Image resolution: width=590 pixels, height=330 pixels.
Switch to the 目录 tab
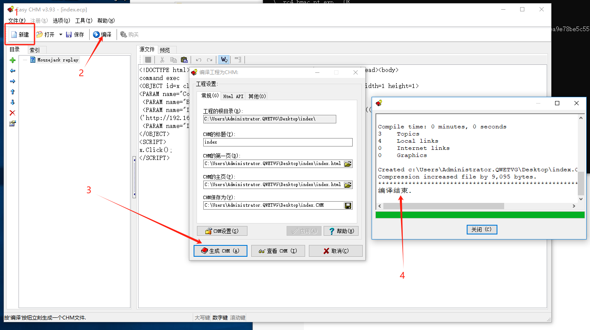click(15, 50)
